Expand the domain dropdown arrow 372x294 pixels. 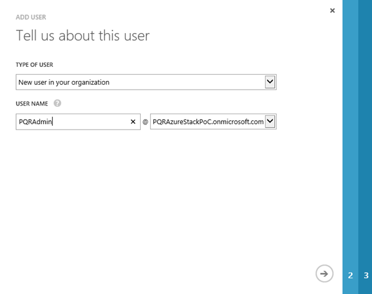coord(270,122)
